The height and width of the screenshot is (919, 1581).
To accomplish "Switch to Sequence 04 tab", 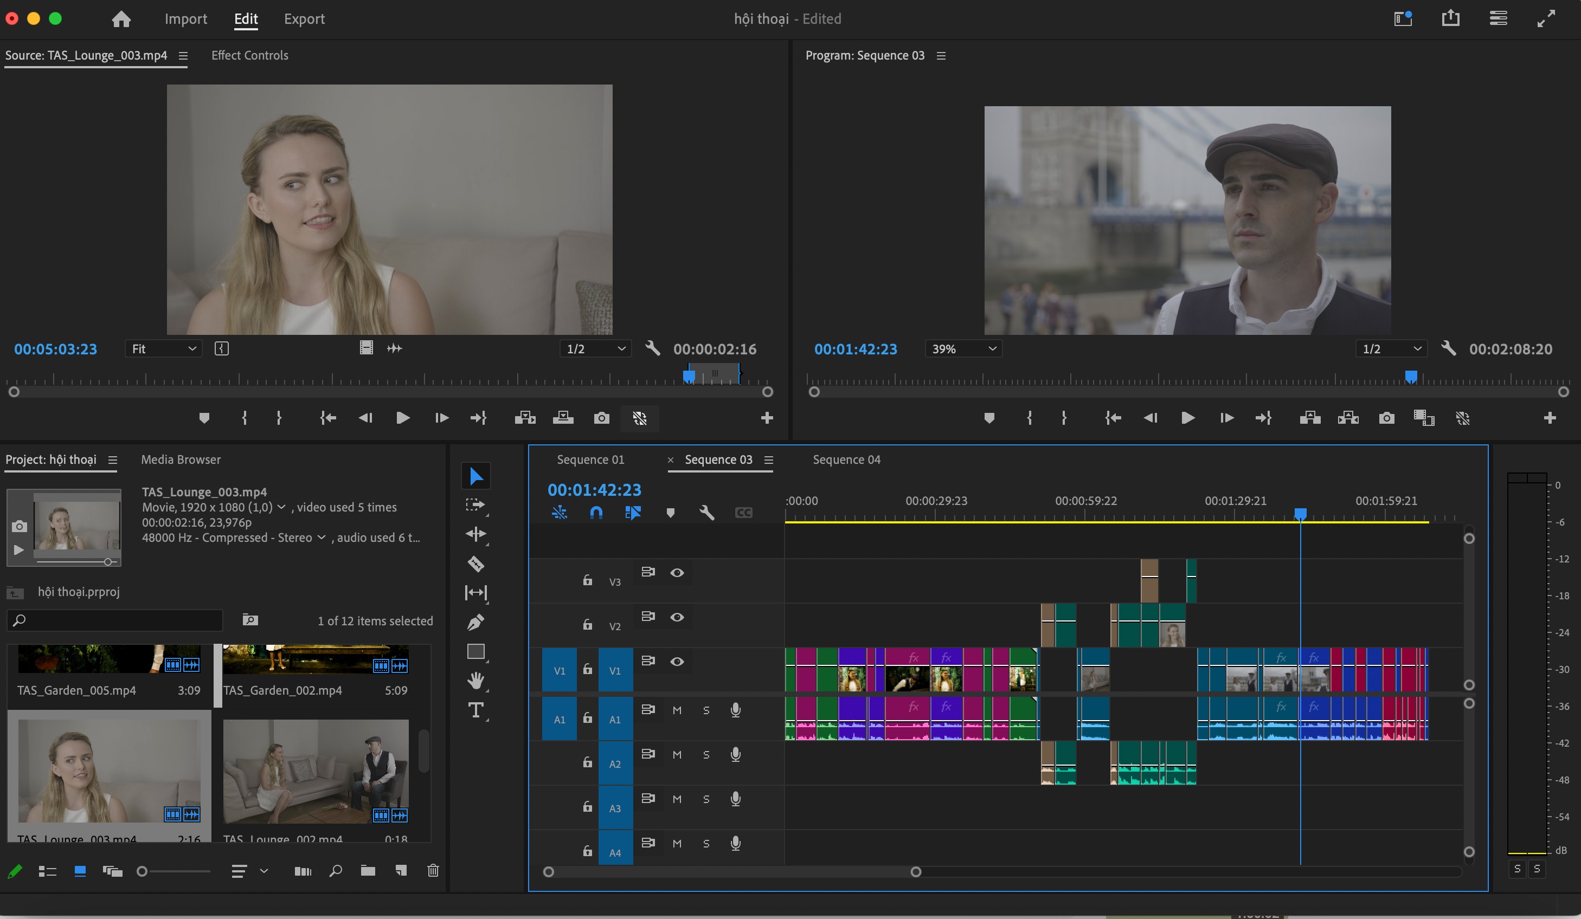I will [x=846, y=459].
